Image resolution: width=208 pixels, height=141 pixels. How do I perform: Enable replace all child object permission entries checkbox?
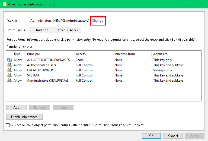(x=8, y=125)
